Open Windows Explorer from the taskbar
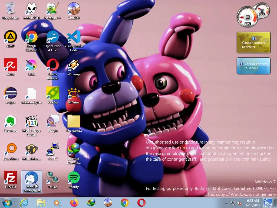This screenshot has height=208, width=277. point(41,203)
